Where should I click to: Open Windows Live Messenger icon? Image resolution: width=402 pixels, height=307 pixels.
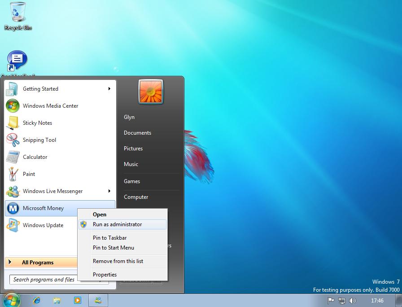click(x=13, y=191)
